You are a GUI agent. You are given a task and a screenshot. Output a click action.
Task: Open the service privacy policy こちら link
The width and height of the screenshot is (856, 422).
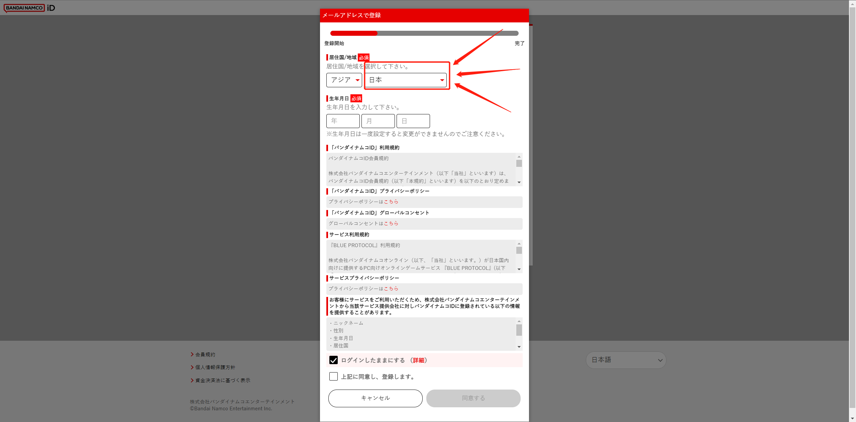(391, 289)
